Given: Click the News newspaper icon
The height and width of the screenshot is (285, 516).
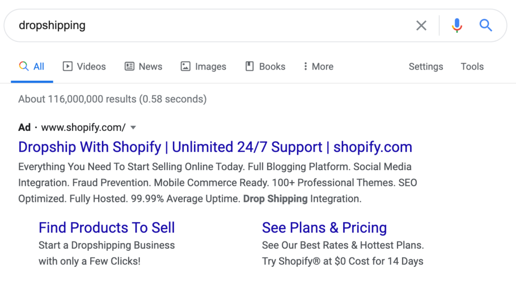Looking at the screenshot, I should pos(130,66).
